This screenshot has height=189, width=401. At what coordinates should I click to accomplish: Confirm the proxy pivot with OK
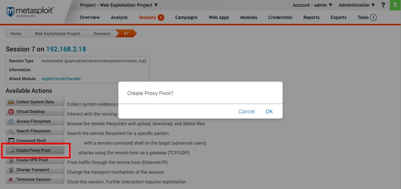point(269,111)
